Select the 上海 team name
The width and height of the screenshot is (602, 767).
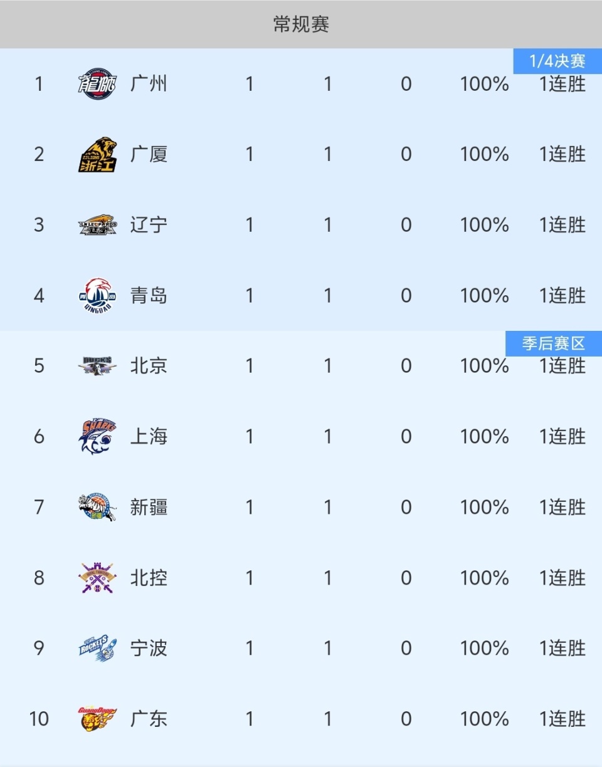[x=149, y=436]
